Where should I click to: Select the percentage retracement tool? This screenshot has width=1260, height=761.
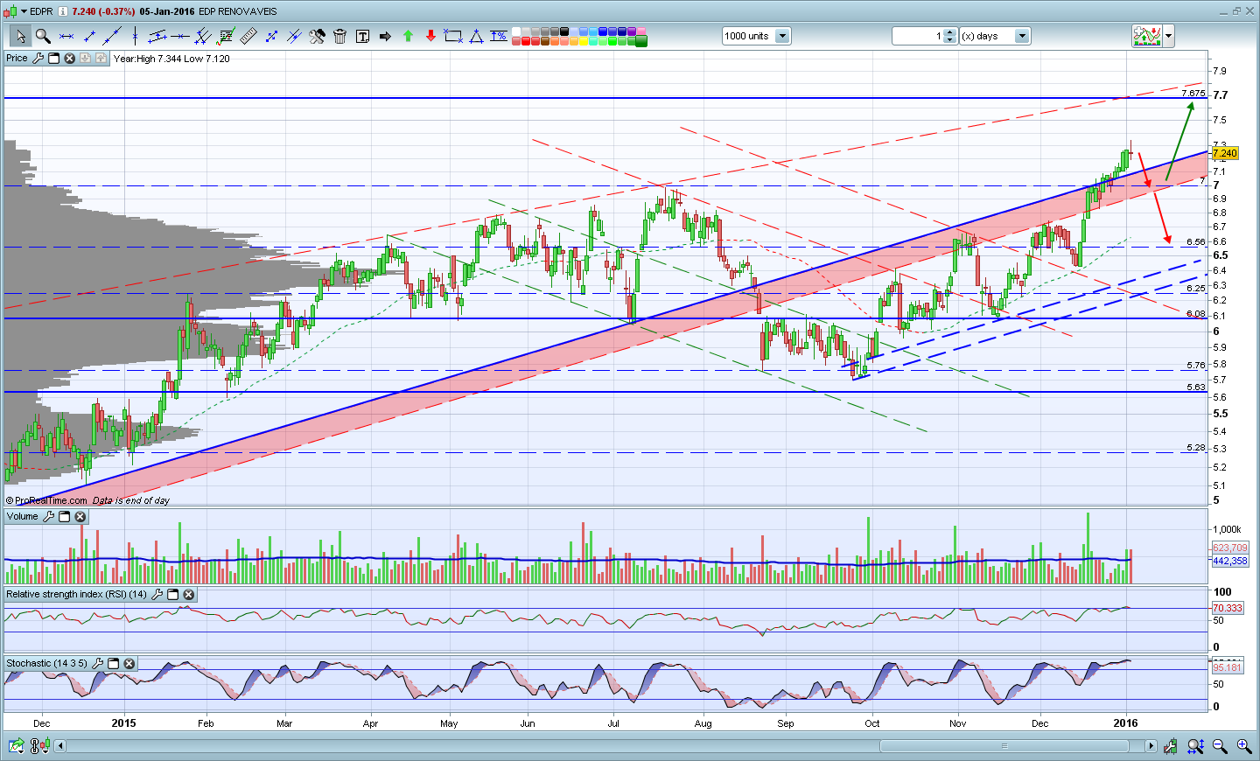point(499,36)
